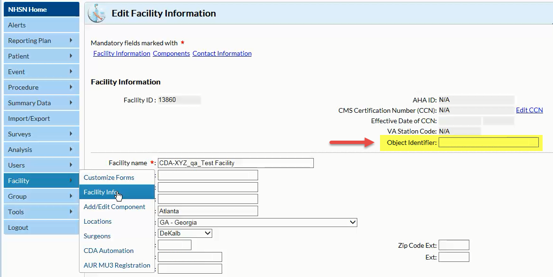The width and height of the screenshot is (553, 277).
Task: Follow the Contact Information link
Action: (222, 53)
